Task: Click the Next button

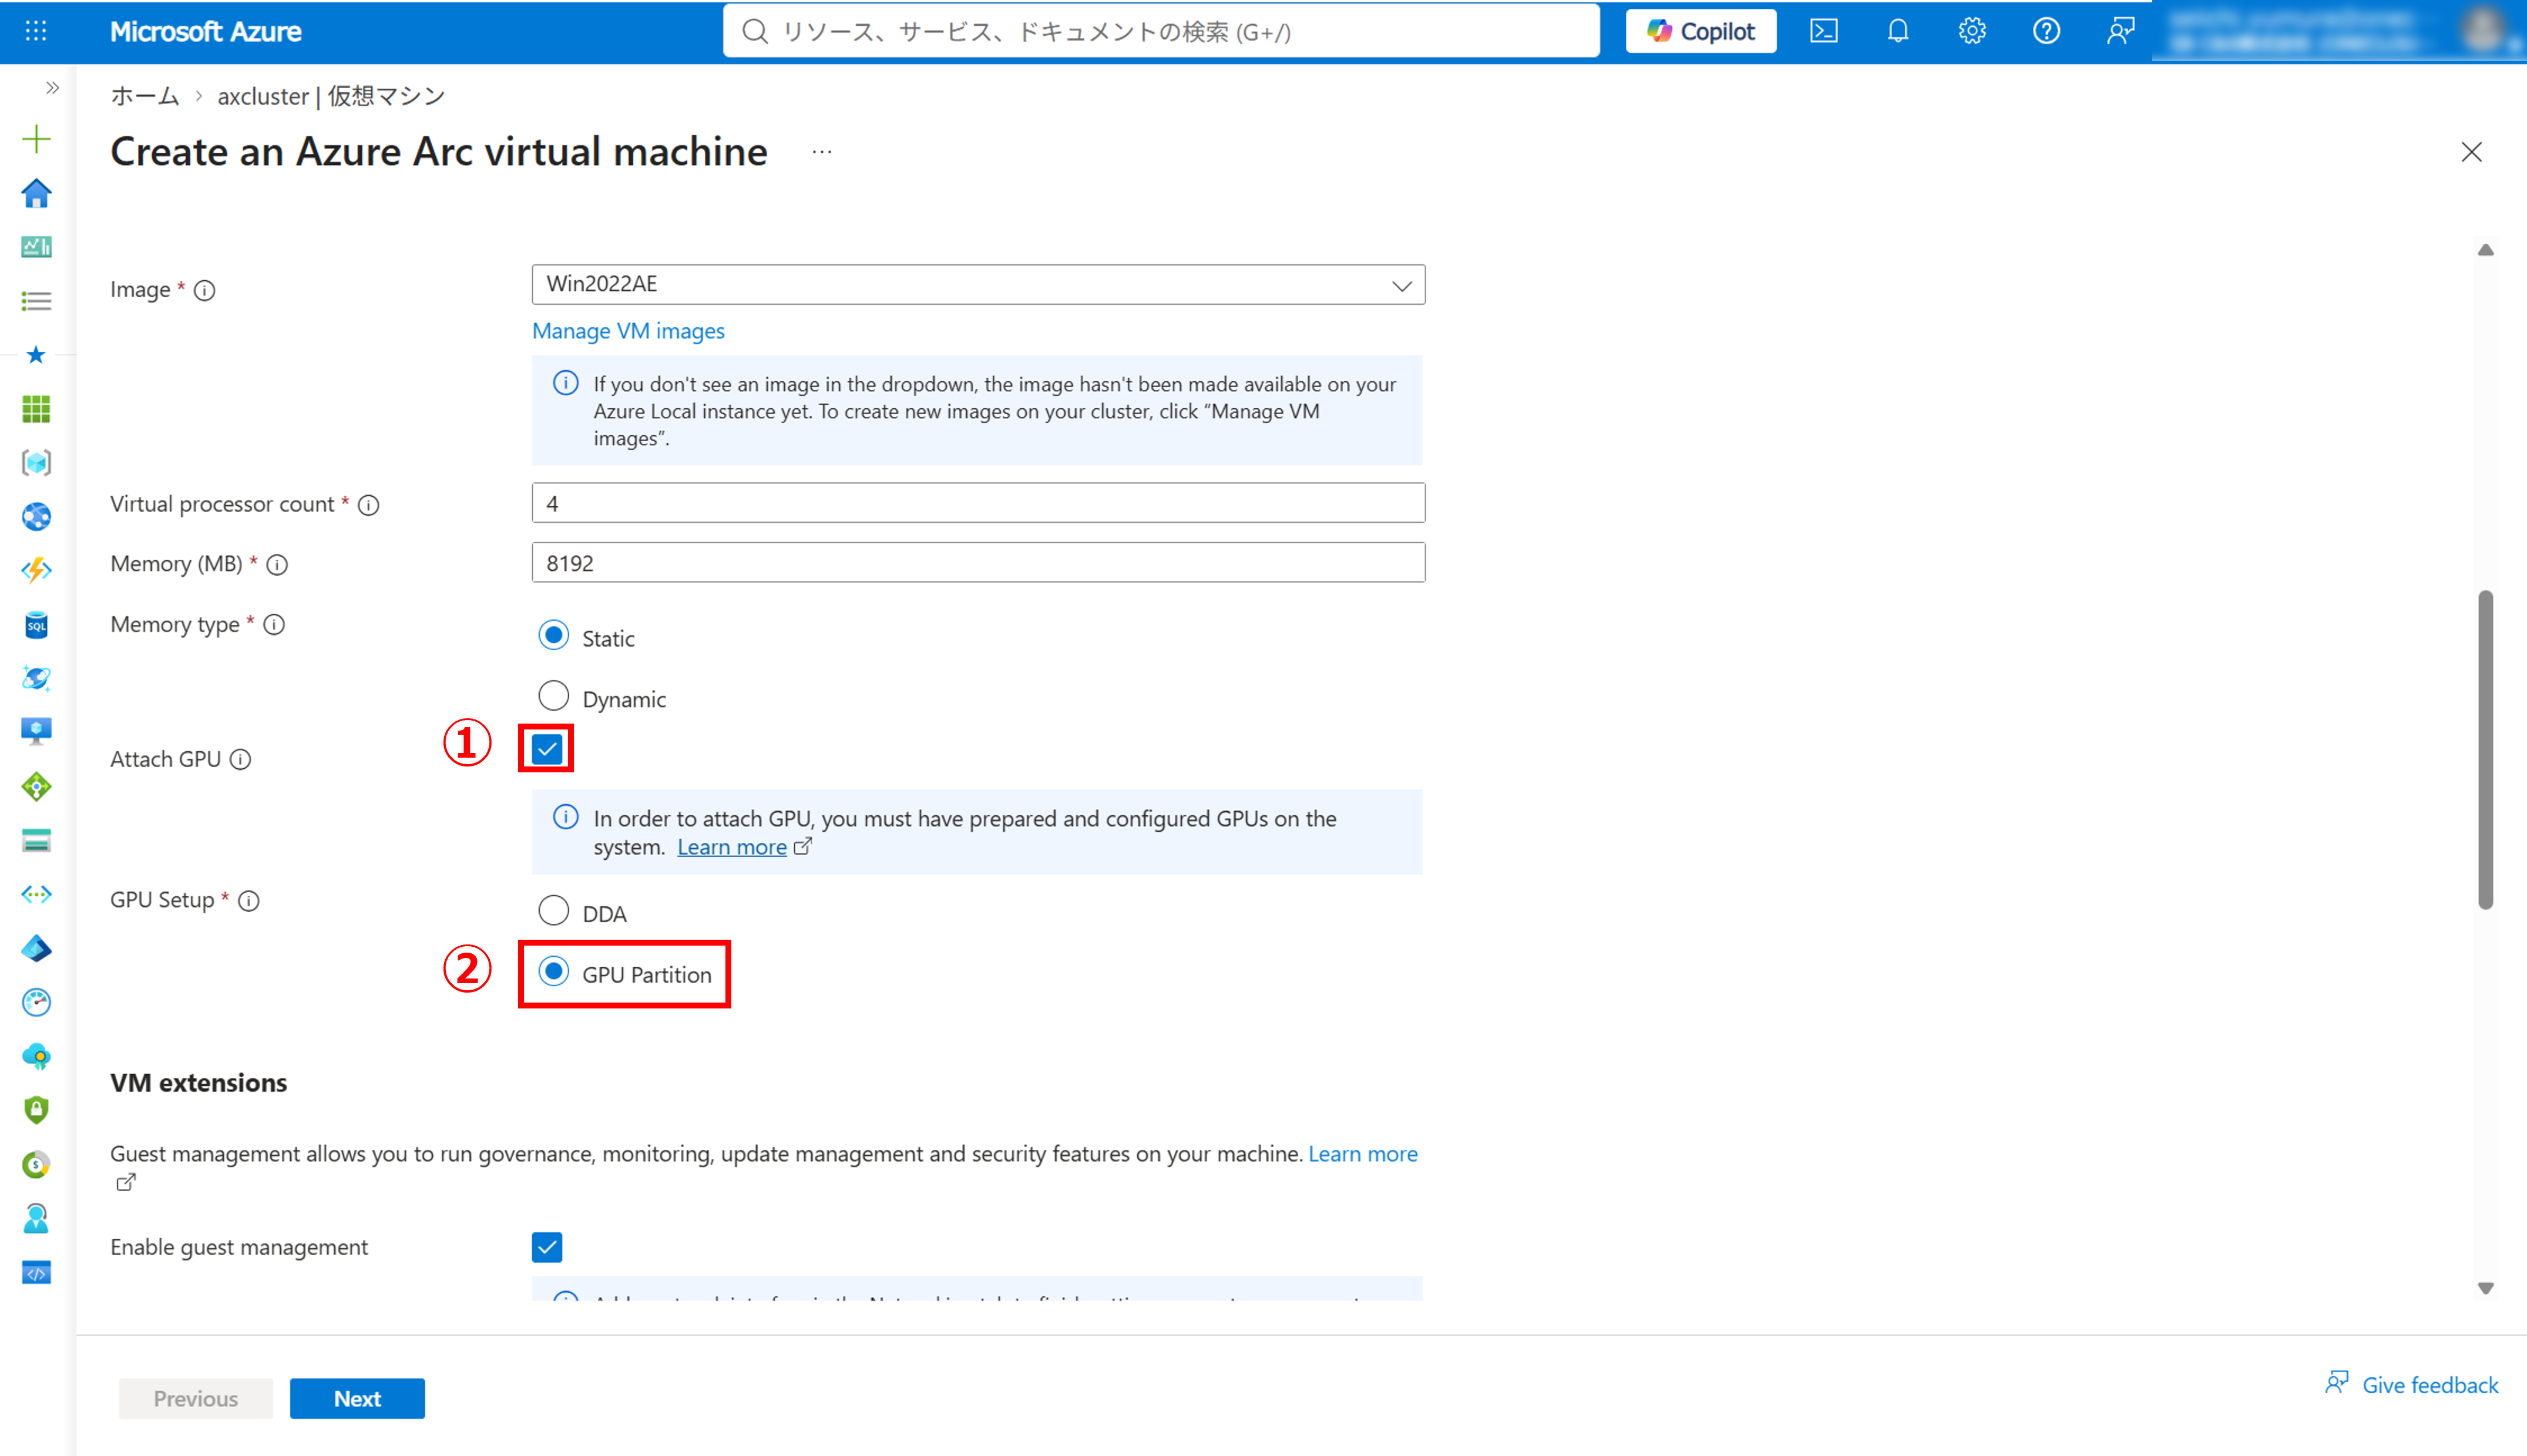Action: pyautogui.click(x=357, y=1398)
